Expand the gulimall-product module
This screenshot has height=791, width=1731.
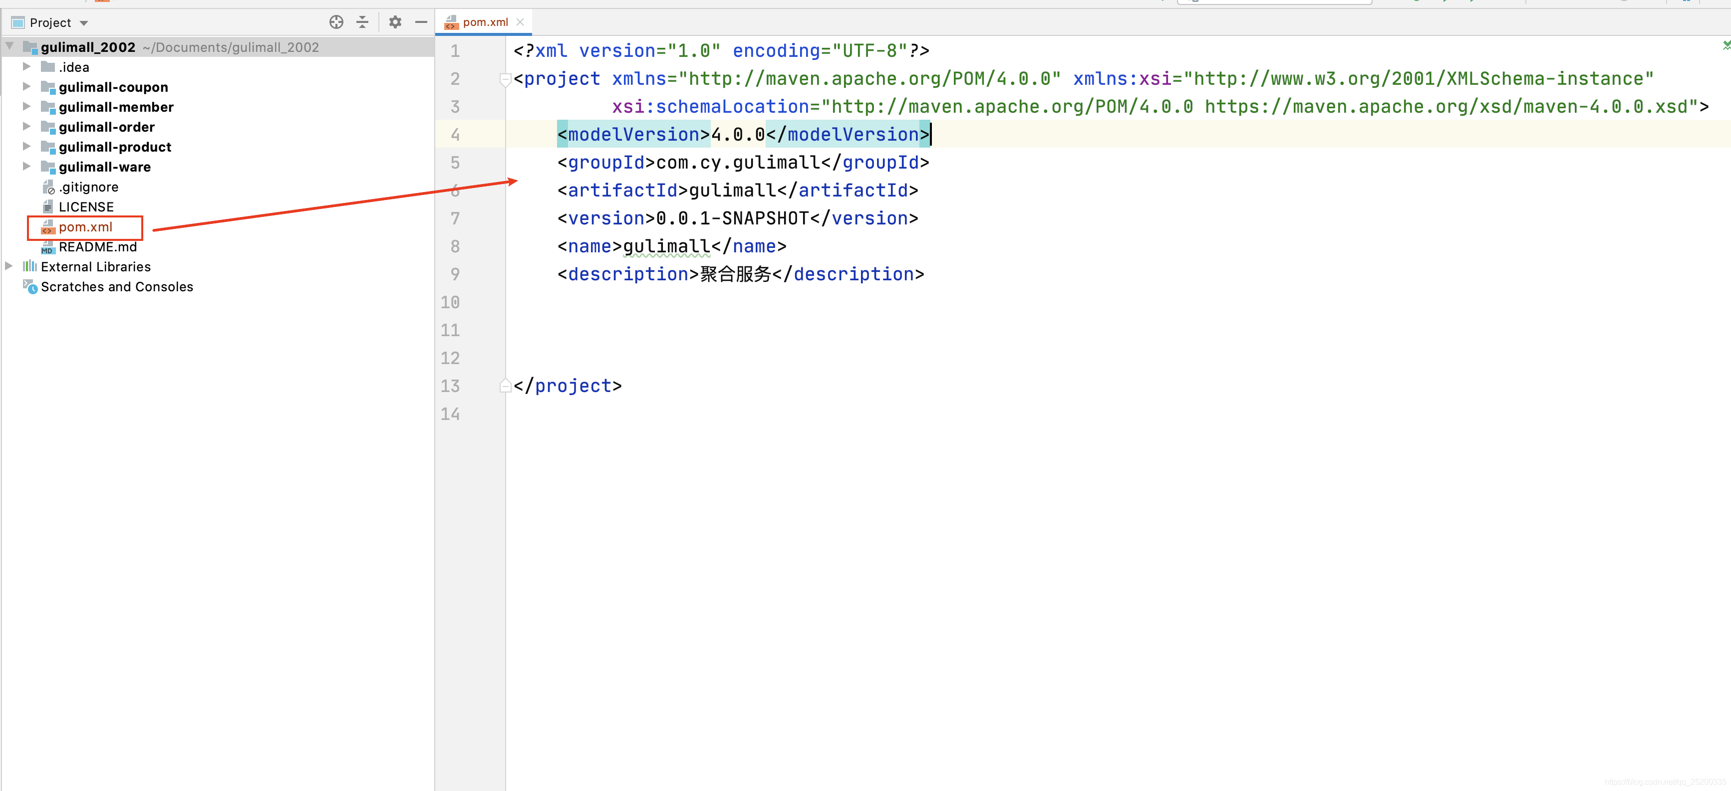click(x=26, y=147)
